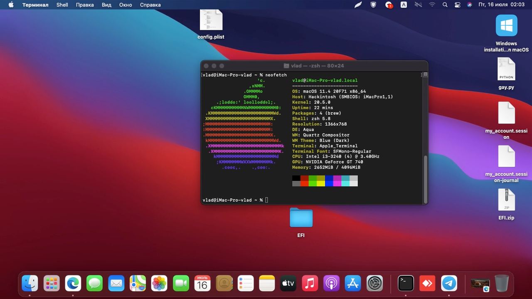Launch Telegram from the dock
Screen dimensions: 532x299
point(449,284)
